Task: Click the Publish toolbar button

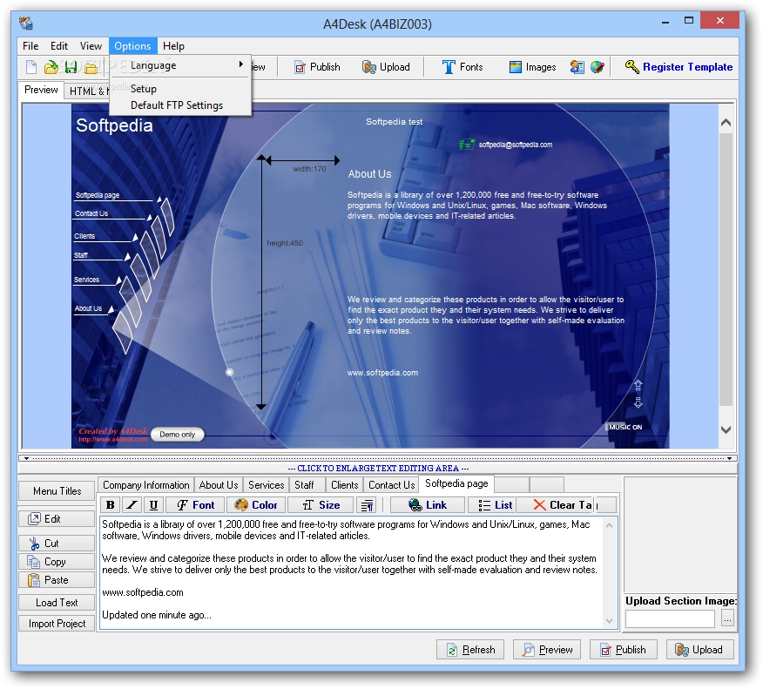Action: (317, 67)
